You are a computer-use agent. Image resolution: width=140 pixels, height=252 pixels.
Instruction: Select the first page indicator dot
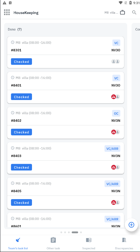(x=61, y=232)
